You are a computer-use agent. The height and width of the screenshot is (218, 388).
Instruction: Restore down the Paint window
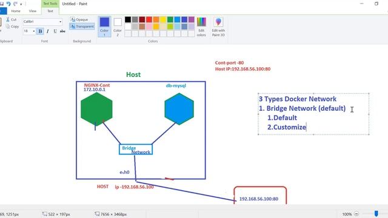(x=376, y=4)
